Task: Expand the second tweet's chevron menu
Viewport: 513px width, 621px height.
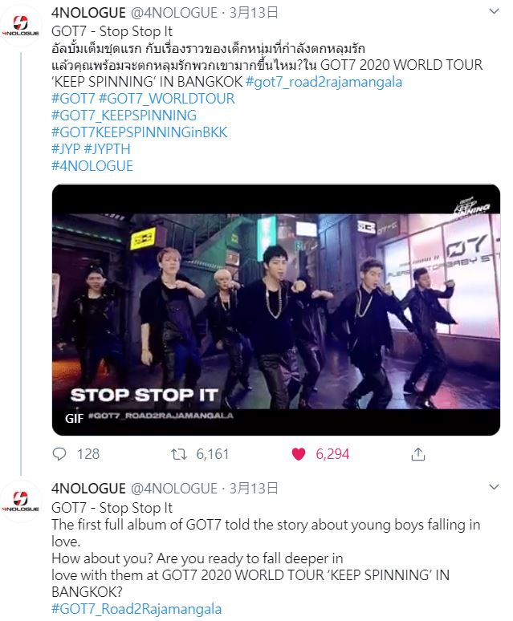Action: 494,487
